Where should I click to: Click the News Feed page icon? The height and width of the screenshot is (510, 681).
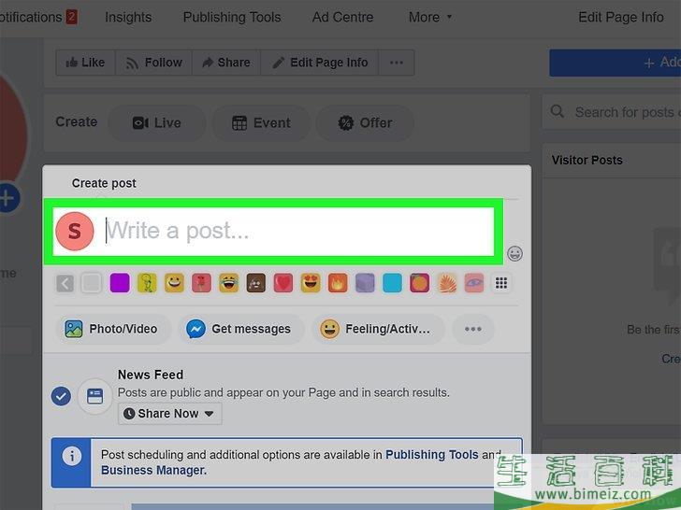tap(94, 396)
